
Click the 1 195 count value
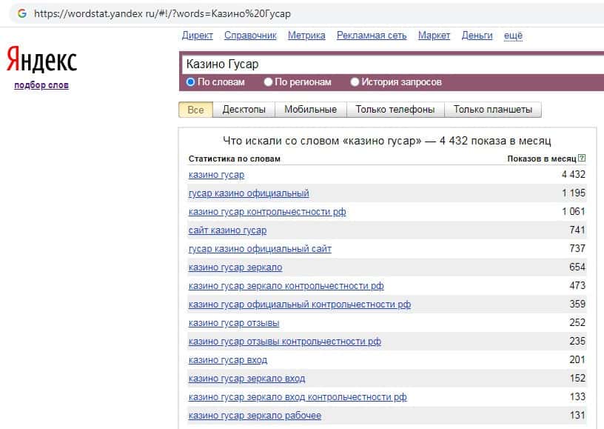click(574, 193)
